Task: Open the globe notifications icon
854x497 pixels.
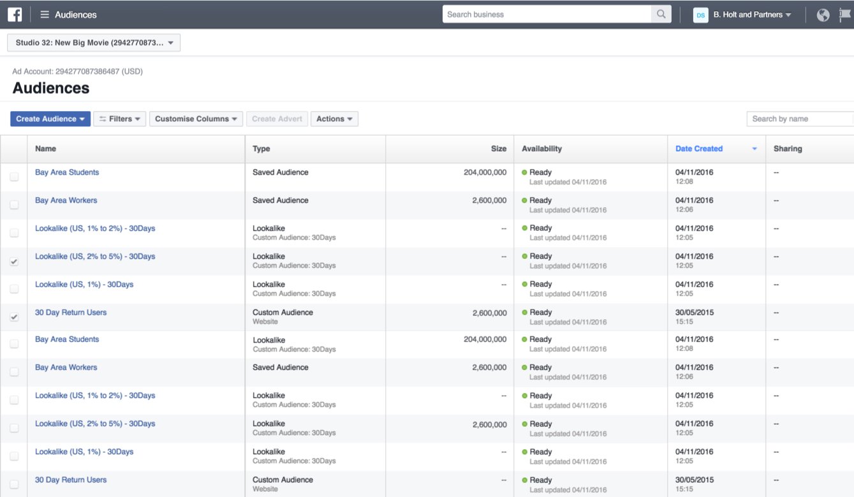Action: point(823,15)
